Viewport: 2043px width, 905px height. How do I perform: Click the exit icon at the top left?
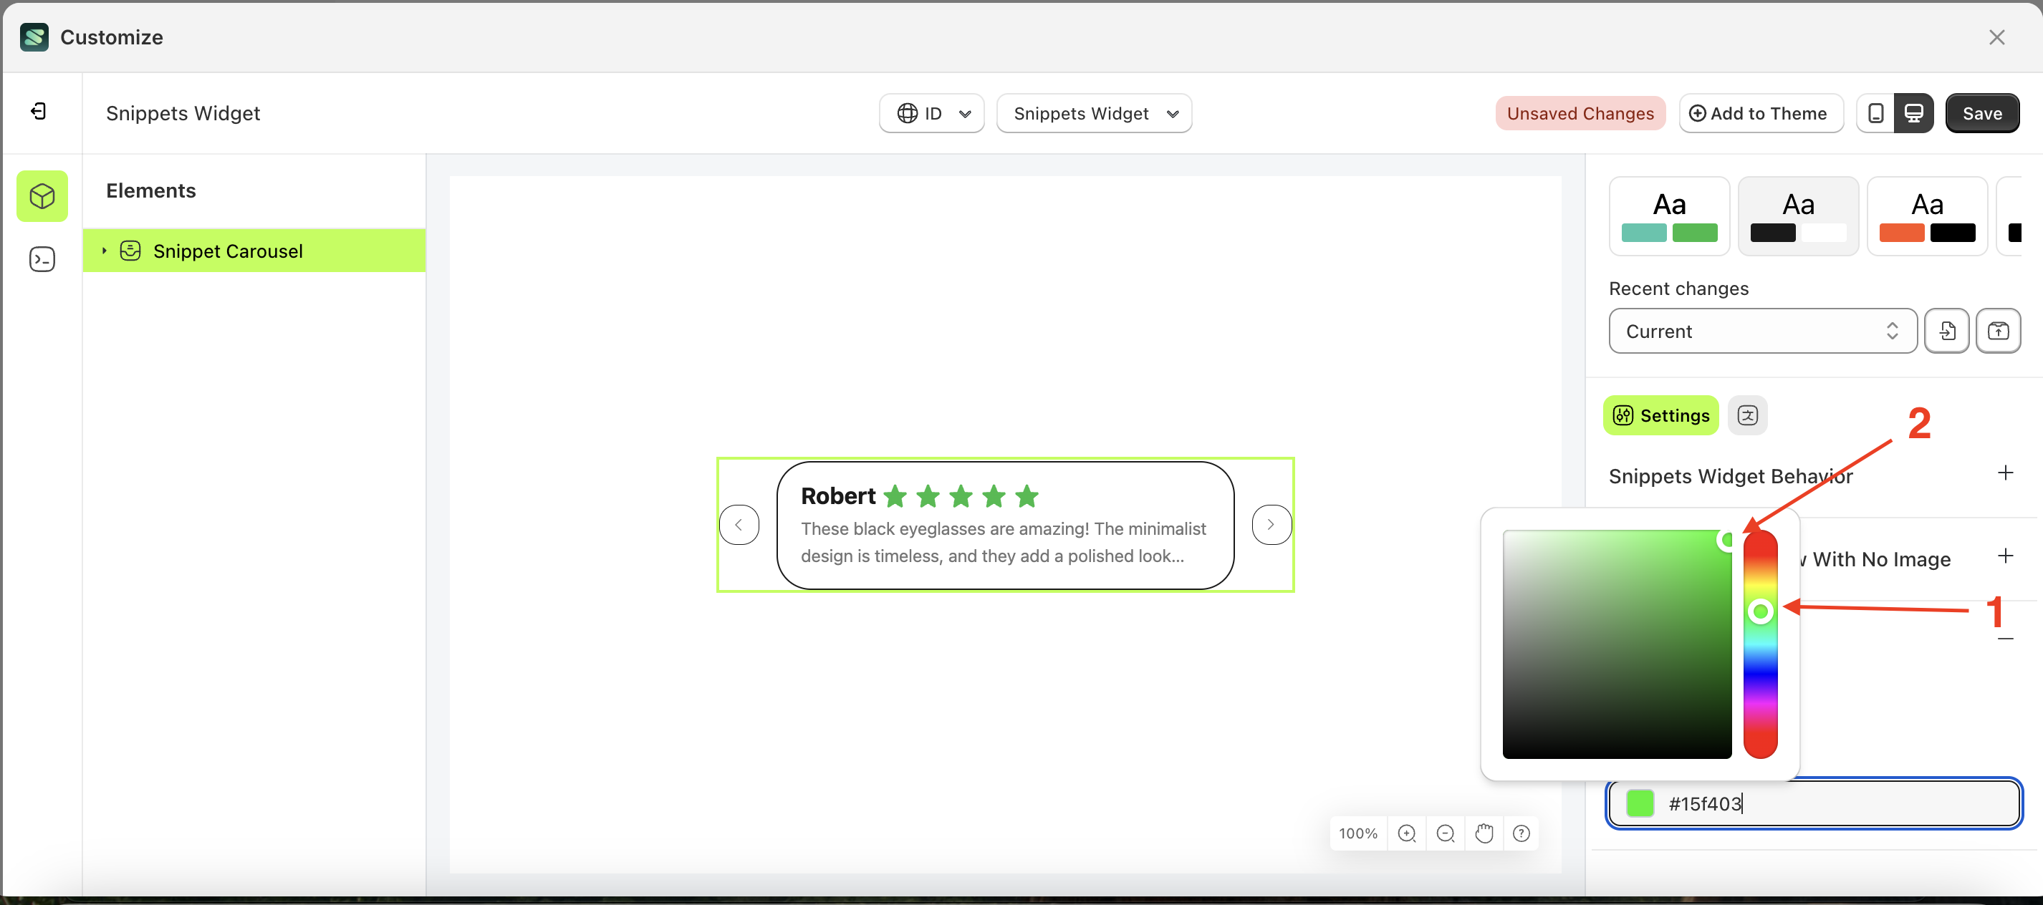38,112
